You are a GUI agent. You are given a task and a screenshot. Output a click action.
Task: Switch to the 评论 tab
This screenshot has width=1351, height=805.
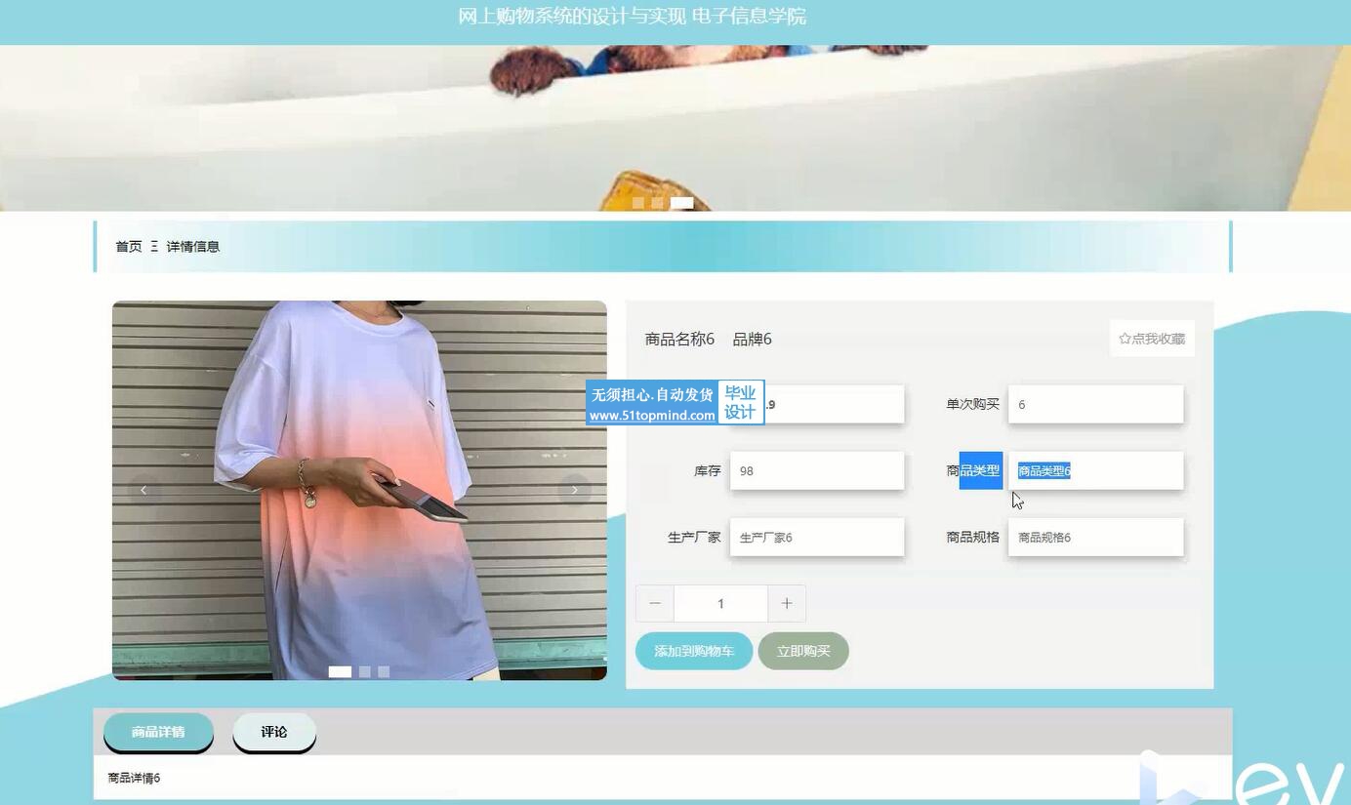[274, 732]
